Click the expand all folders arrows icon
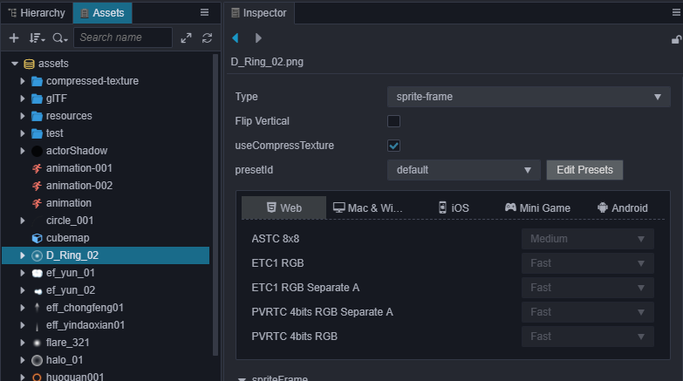 [186, 37]
